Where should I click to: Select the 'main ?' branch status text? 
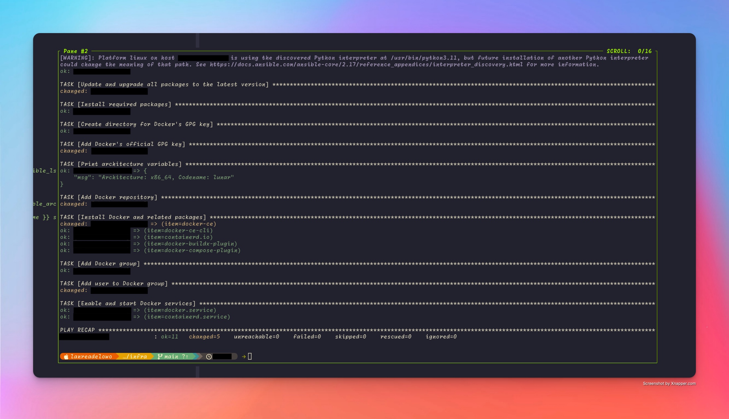click(x=176, y=356)
